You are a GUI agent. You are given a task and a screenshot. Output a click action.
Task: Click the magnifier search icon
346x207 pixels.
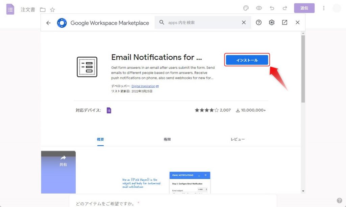(162, 23)
